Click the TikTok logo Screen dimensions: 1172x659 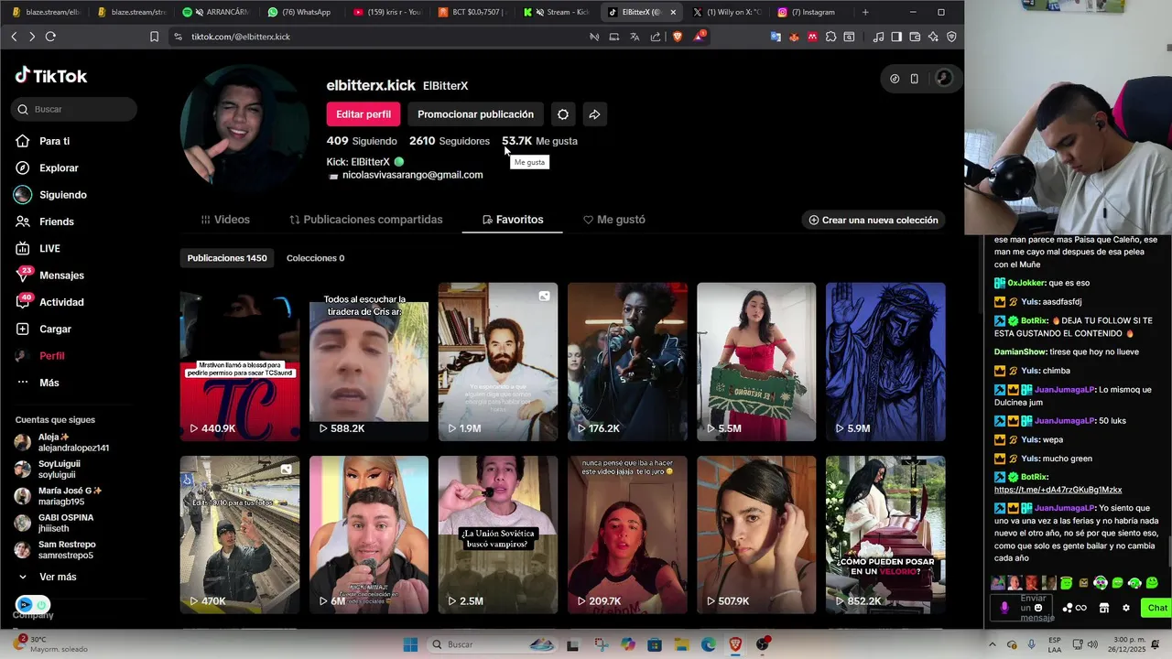click(x=51, y=76)
